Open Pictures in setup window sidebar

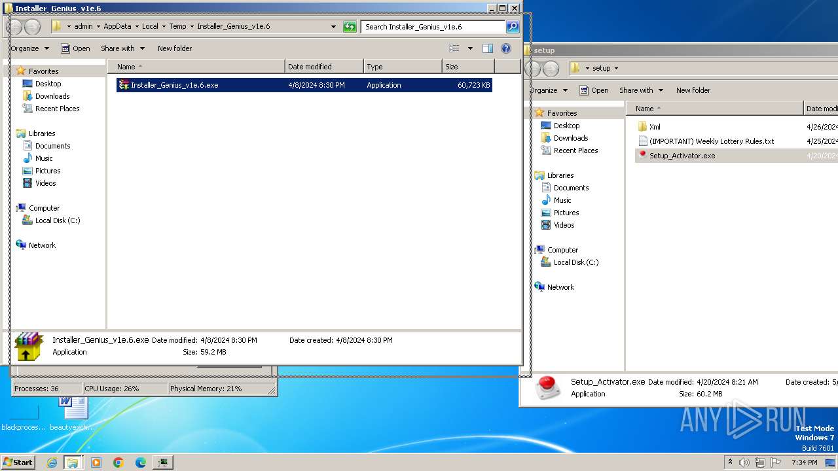click(x=566, y=213)
